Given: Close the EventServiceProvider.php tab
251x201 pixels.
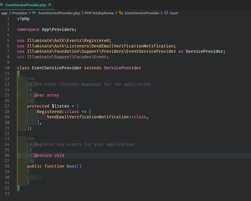Looking at the screenshot, I should point(50,5).
